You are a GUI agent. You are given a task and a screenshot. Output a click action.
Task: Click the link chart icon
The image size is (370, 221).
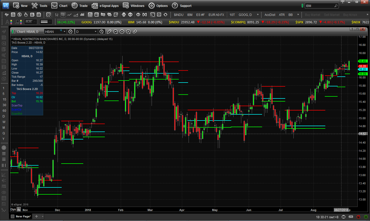click(x=135, y=32)
